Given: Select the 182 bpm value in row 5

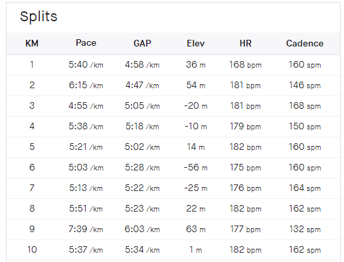Looking at the screenshot, I should (246, 147).
